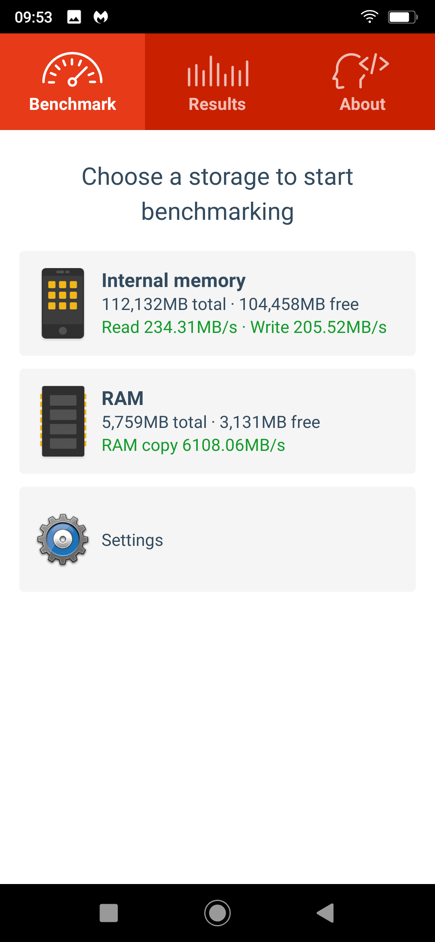Select the phone Internal memory icon

pos(63,303)
